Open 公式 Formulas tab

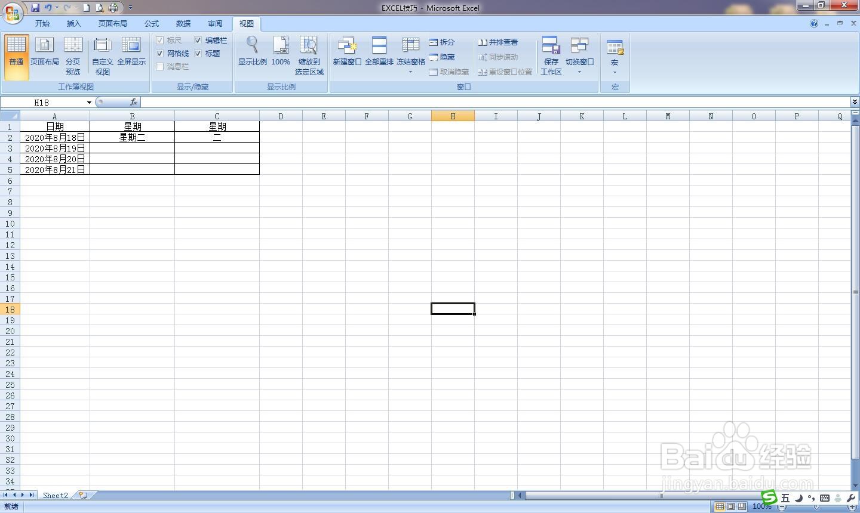tap(152, 24)
